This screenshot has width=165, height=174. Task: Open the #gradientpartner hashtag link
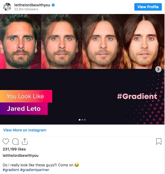click(x=35, y=170)
